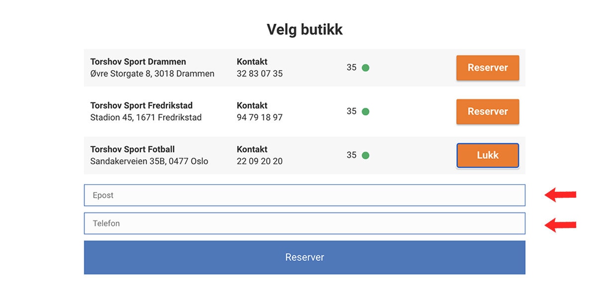Screen dimensions: 597x298
Task: Reserve at the Torshov Sport Fredrikstad store
Action: [488, 111]
